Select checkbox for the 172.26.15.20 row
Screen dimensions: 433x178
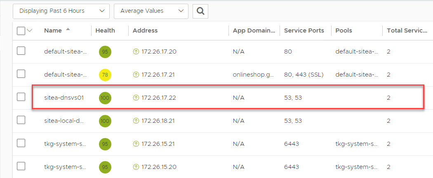pos(21,166)
